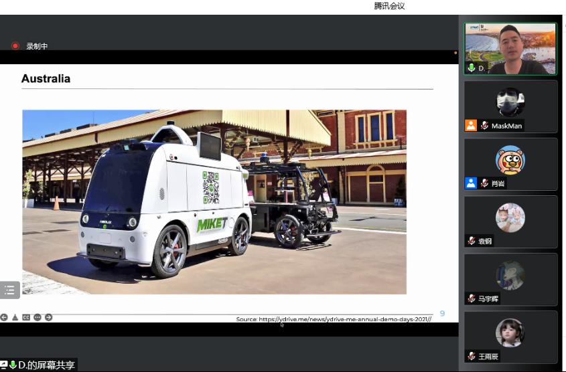Viewport: 566px width, 372px height.
Task: Click the next slide arrow icon
Action: click(48, 317)
